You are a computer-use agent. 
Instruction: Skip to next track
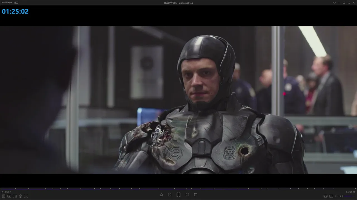tap(187, 195)
